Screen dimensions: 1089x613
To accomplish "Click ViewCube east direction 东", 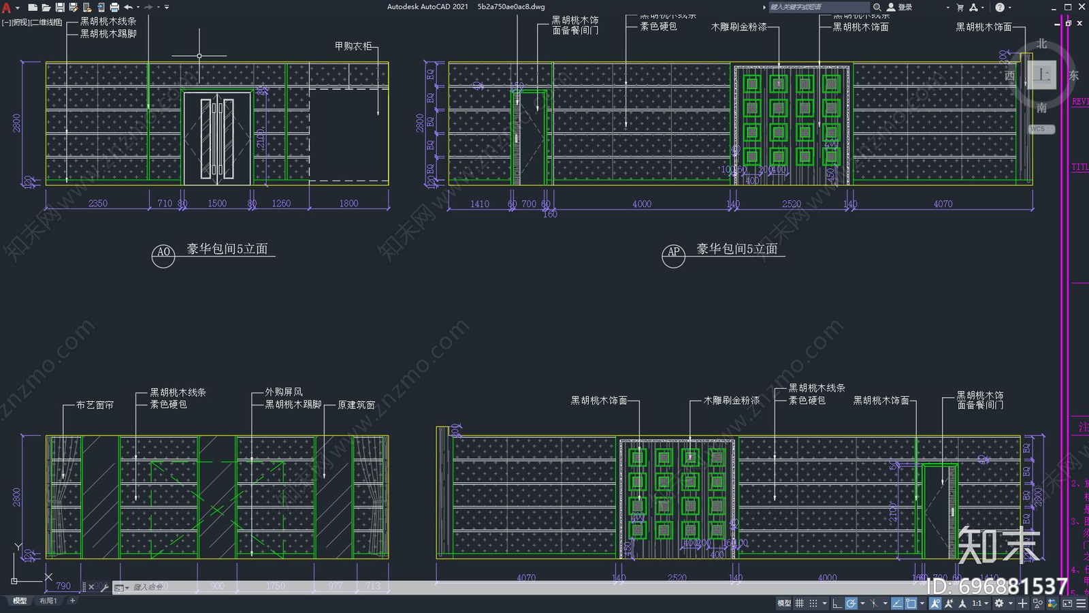I will [x=1074, y=76].
